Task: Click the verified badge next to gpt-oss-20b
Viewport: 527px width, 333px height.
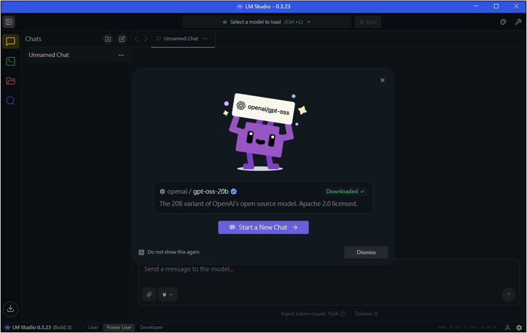Action: point(234,191)
